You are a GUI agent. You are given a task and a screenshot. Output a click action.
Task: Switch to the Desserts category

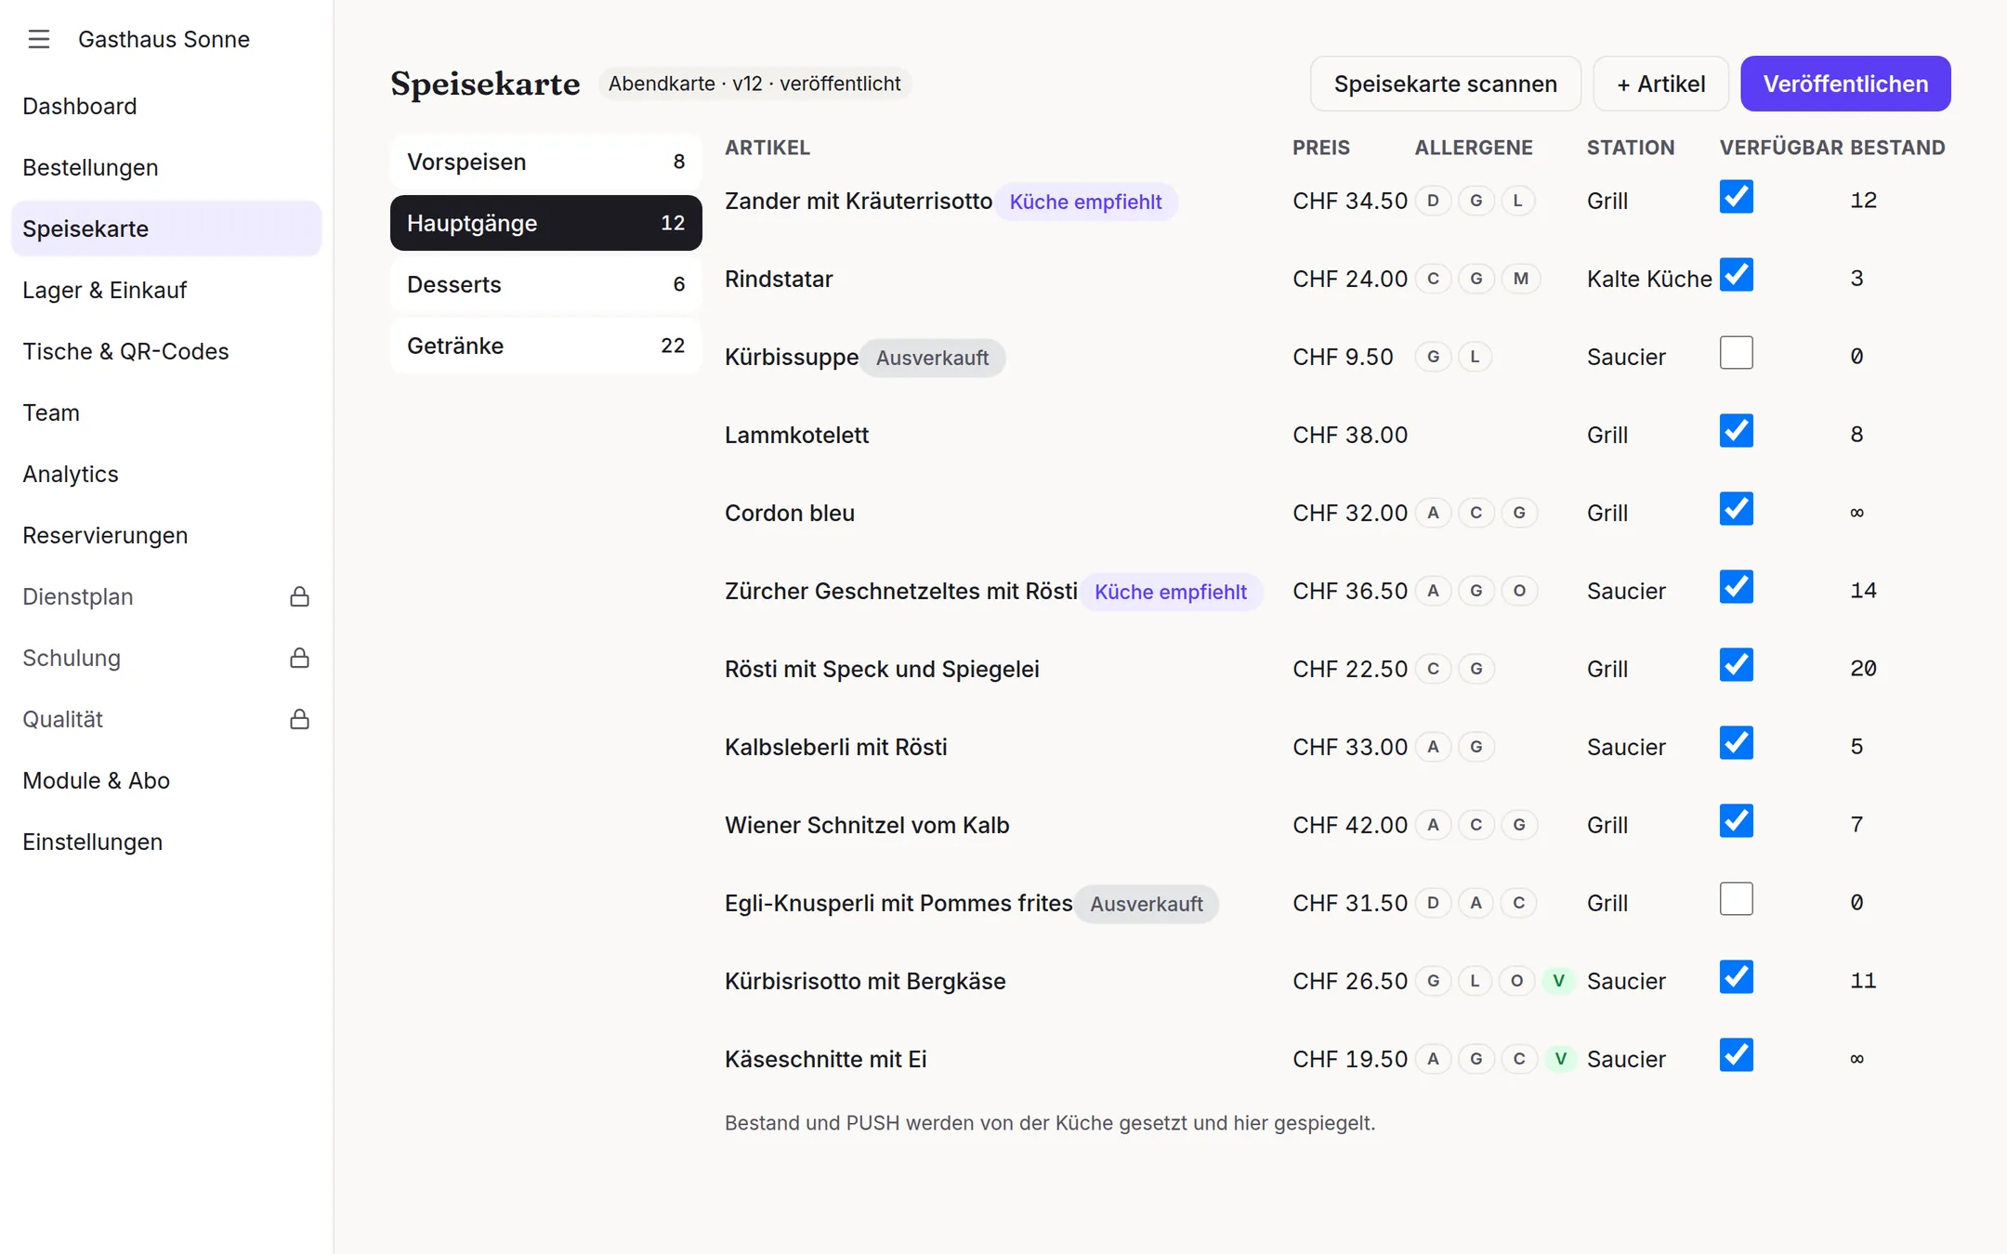pyautogui.click(x=545, y=284)
